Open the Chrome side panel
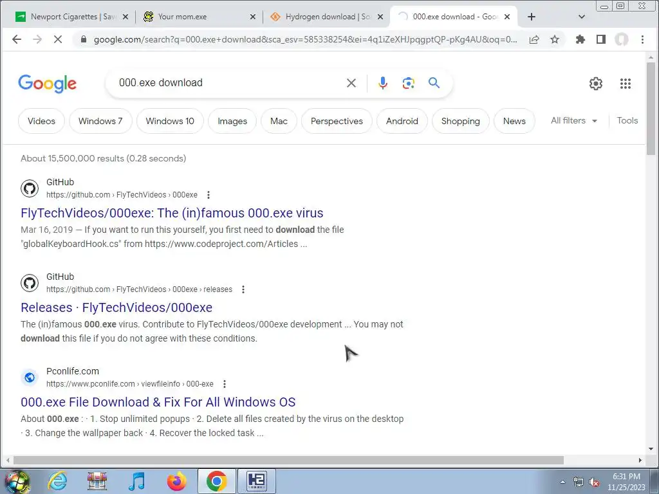The height and width of the screenshot is (494, 659). 601,39
